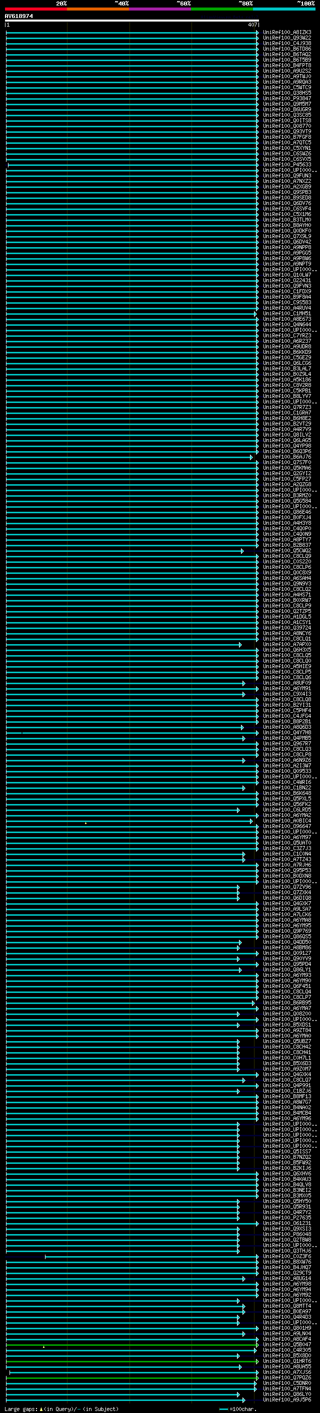
Task: Click the purple ~60% identity legend segment
Action: (x=160, y=9)
